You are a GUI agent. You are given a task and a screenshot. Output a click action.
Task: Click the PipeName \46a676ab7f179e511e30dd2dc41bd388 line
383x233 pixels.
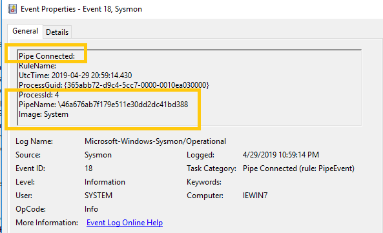[x=103, y=105]
